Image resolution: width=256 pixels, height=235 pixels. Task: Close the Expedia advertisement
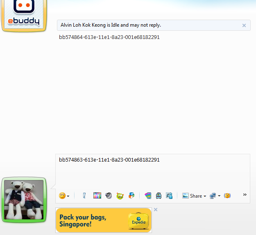[x=156, y=210]
